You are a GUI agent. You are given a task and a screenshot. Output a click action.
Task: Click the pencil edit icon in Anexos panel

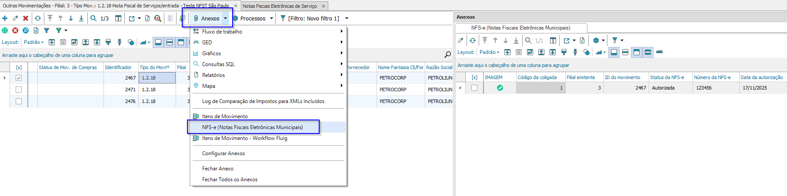point(461,40)
